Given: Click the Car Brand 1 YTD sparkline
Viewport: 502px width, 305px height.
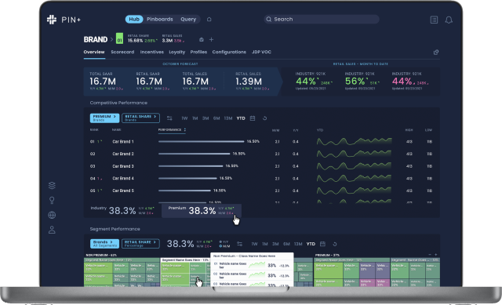Looking at the screenshot, I should tap(354, 141).
